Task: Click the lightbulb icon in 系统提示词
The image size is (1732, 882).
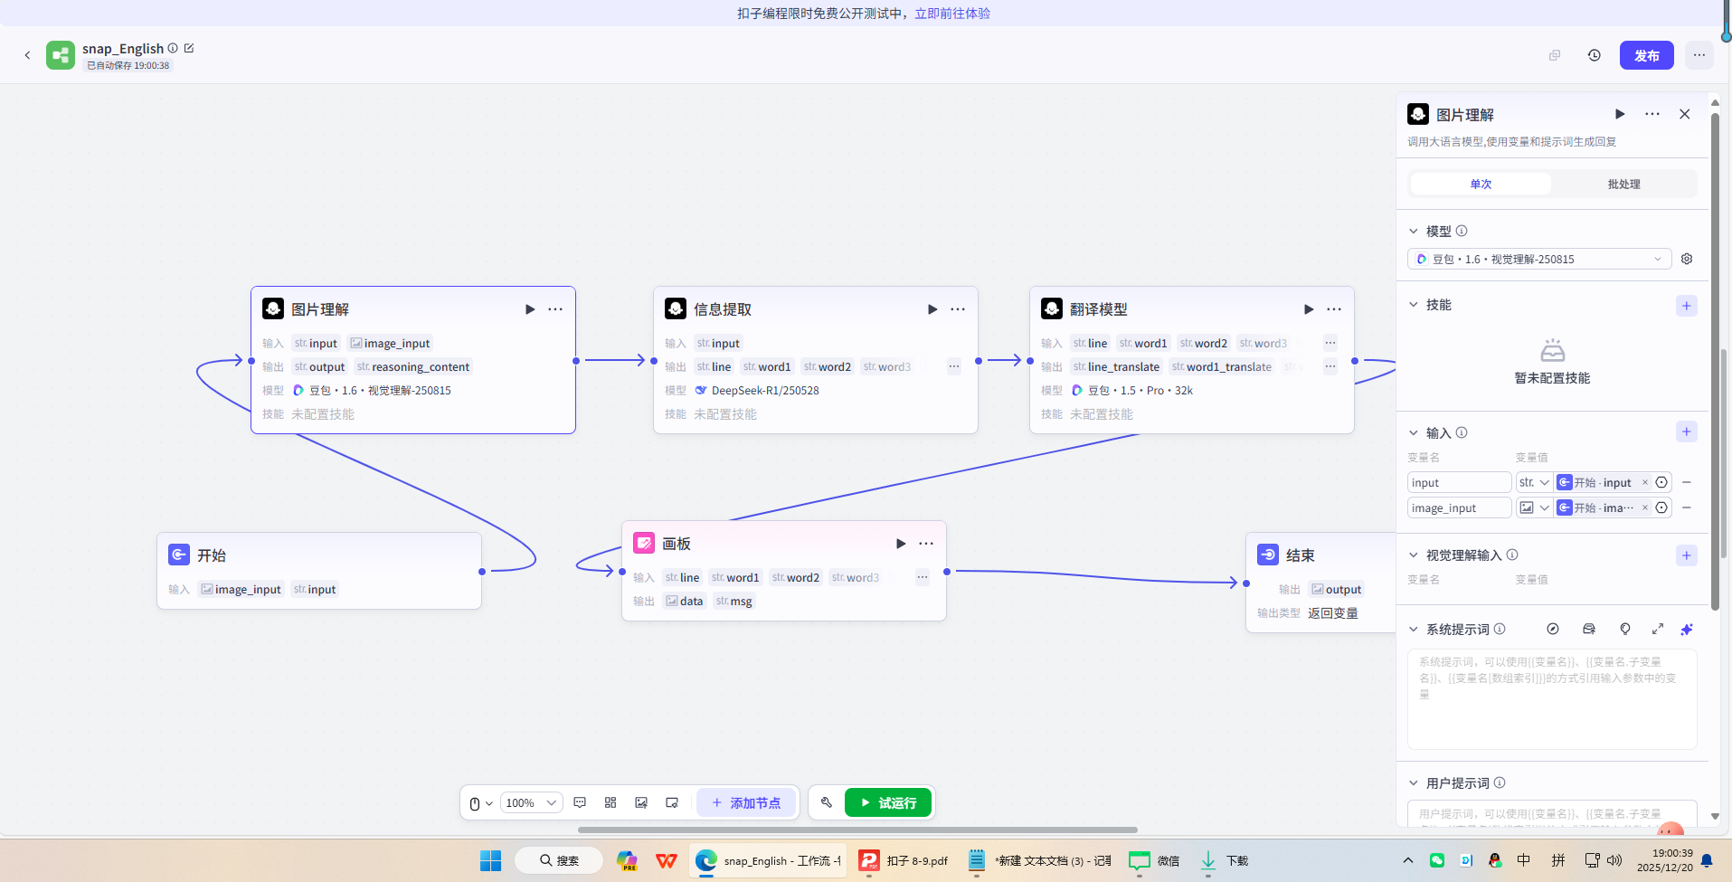Action: click(x=1625, y=629)
